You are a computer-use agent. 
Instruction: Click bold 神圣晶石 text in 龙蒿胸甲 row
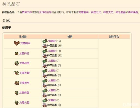tap(52, 46)
